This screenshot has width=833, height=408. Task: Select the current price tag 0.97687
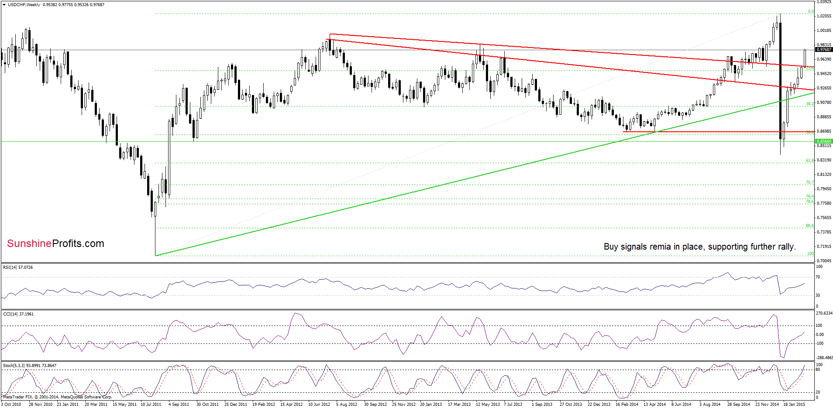(824, 50)
